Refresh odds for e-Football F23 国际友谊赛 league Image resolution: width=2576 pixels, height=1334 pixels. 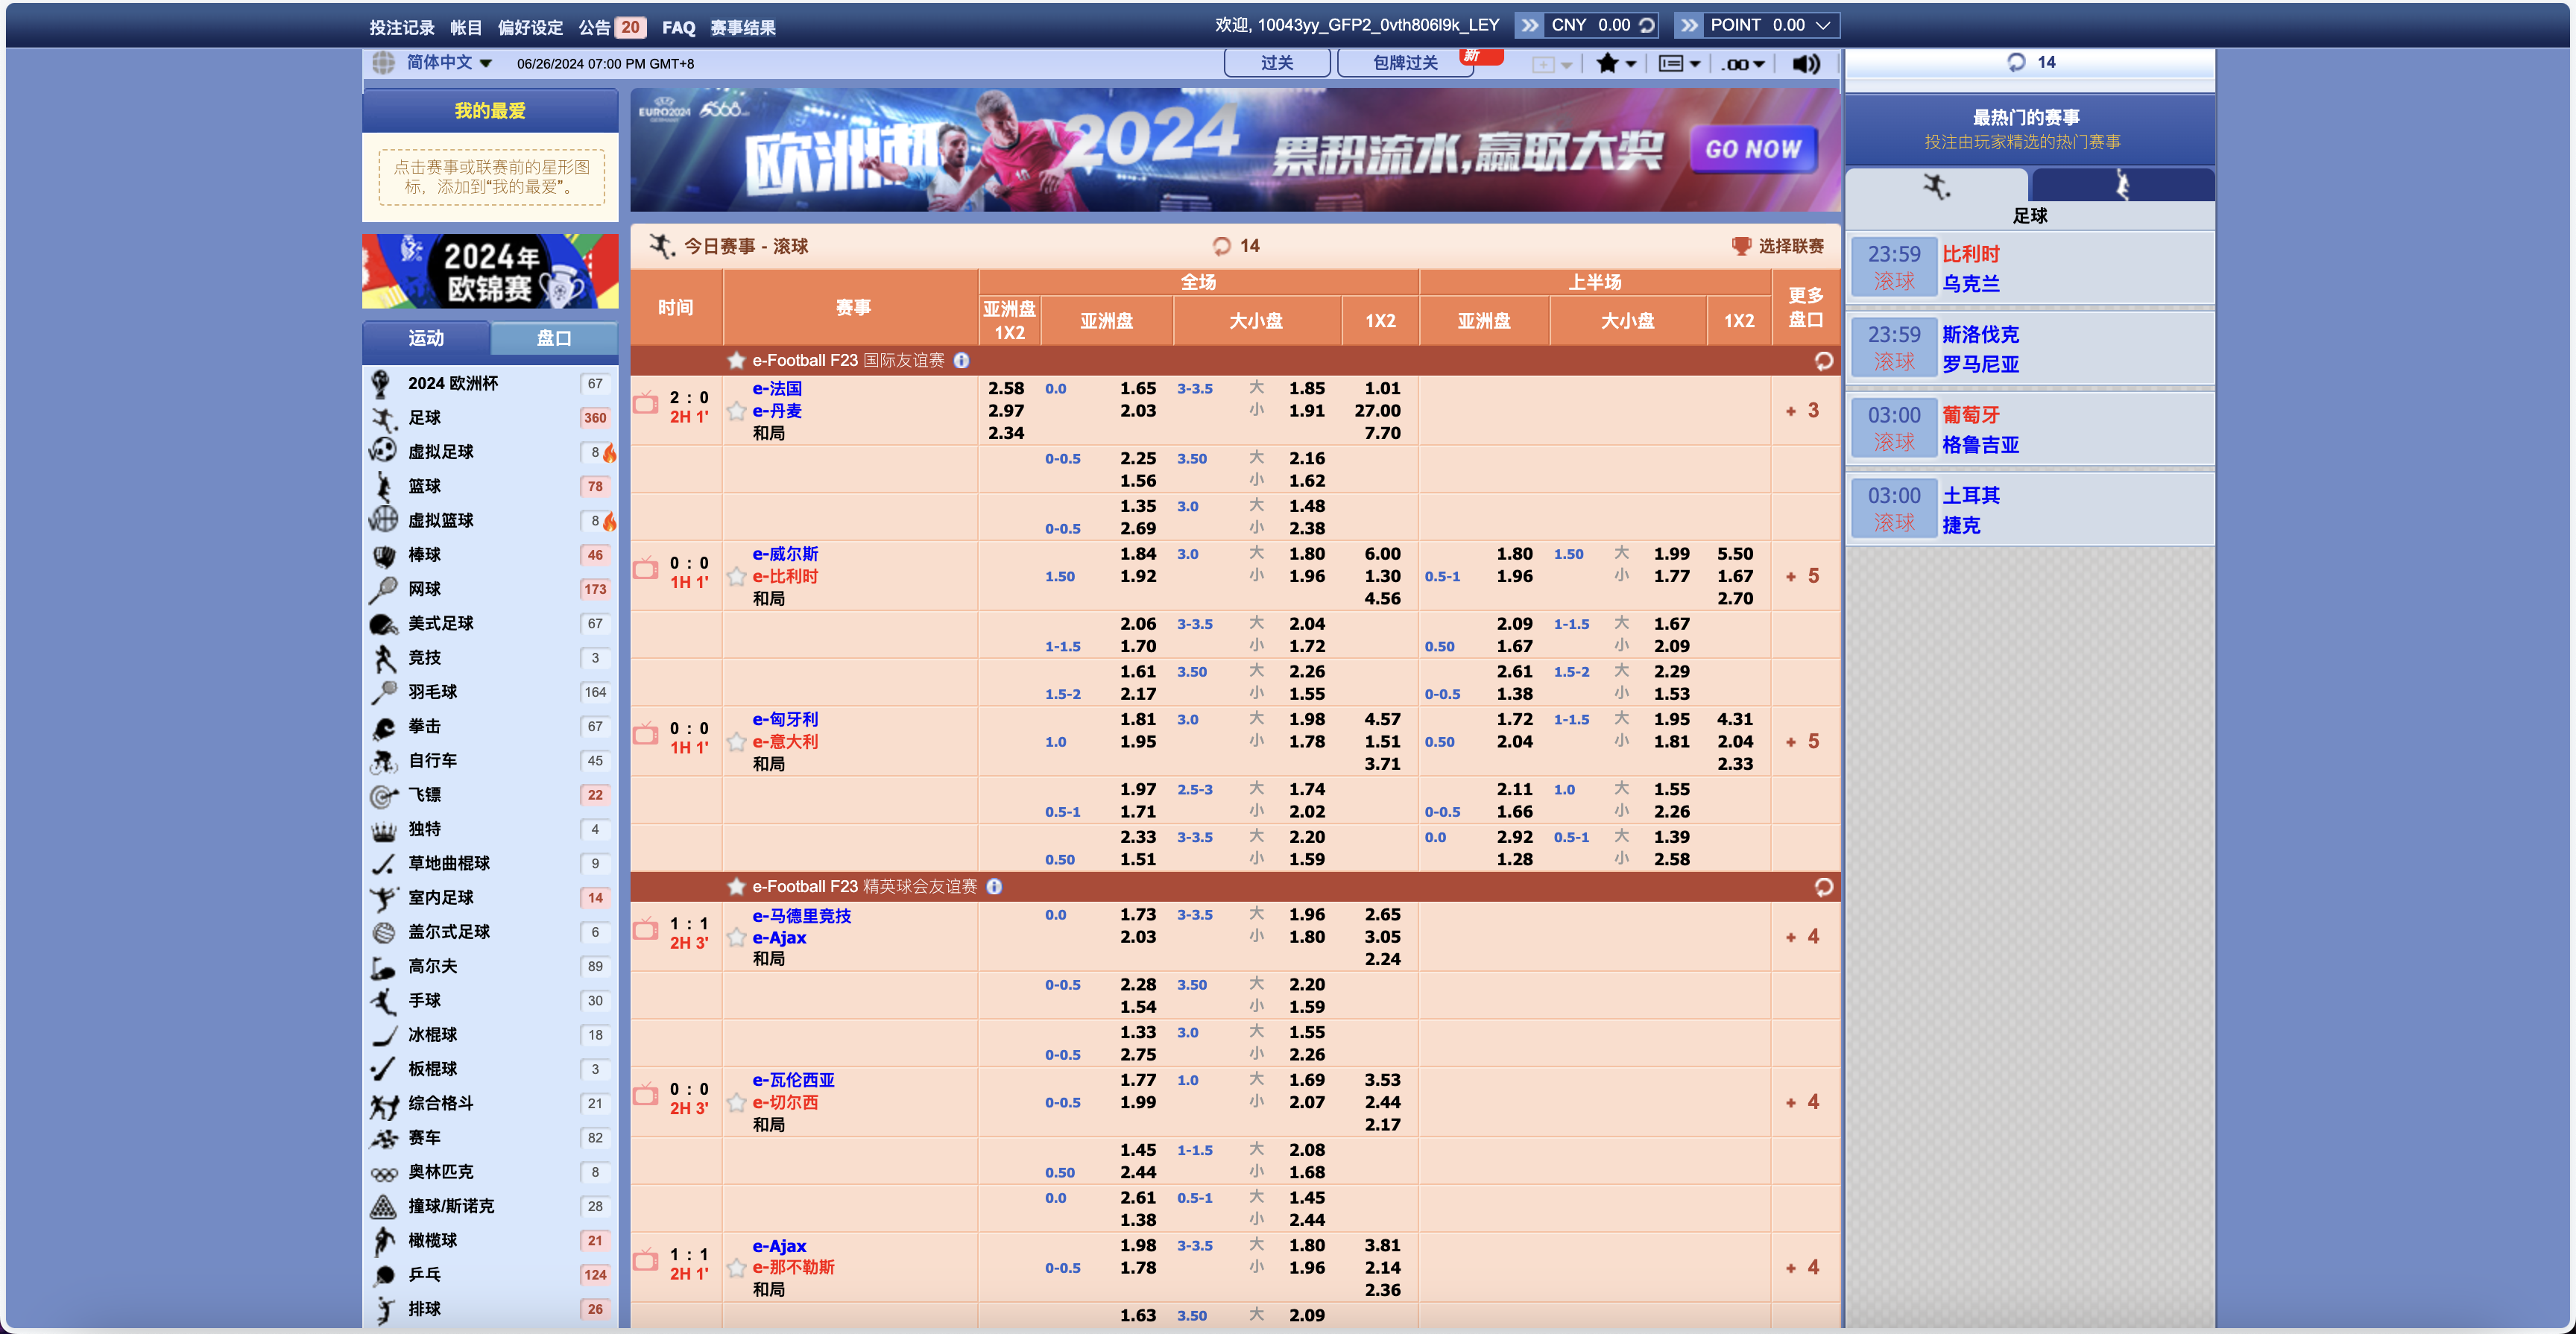coord(1822,361)
